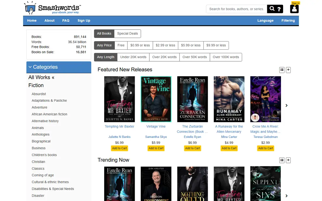
Task: Open Tempting Mr Baxter cover in Featured
Action: tap(119, 99)
